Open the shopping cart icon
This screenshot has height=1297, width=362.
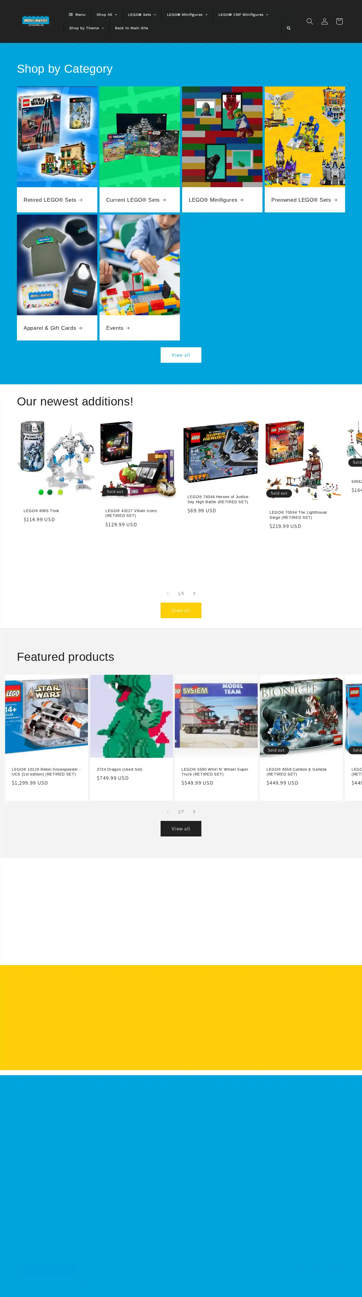coord(339,21)
